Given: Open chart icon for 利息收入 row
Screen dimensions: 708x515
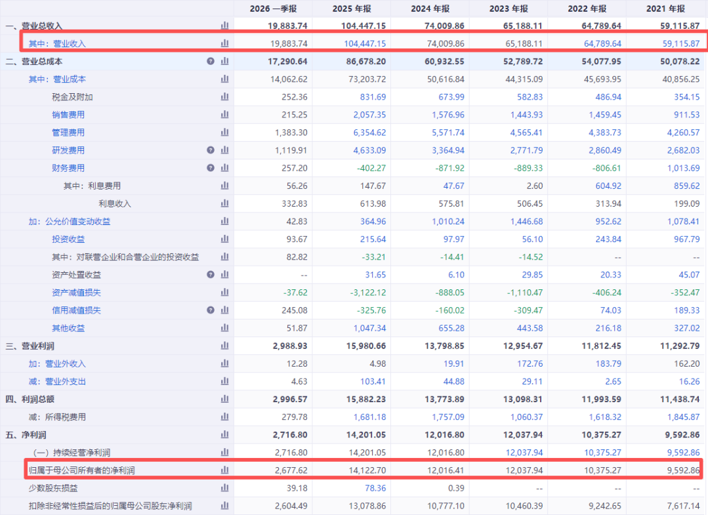Looking at the screenshot, I should pyautogui.click(x=225, y=203).
